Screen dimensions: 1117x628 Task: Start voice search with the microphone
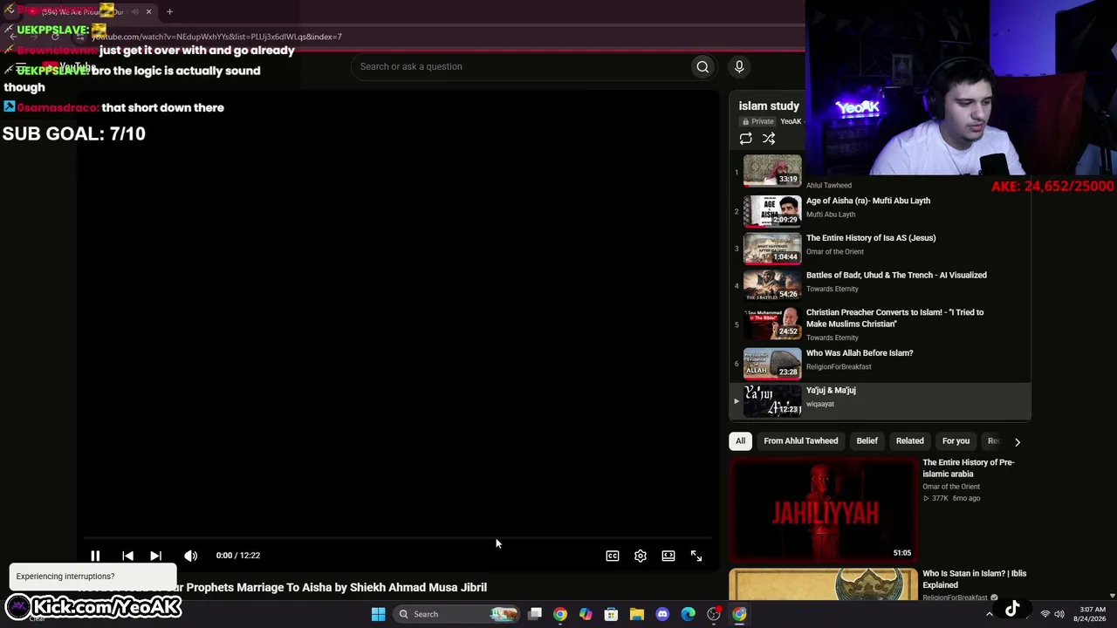[x=739, y=67]
